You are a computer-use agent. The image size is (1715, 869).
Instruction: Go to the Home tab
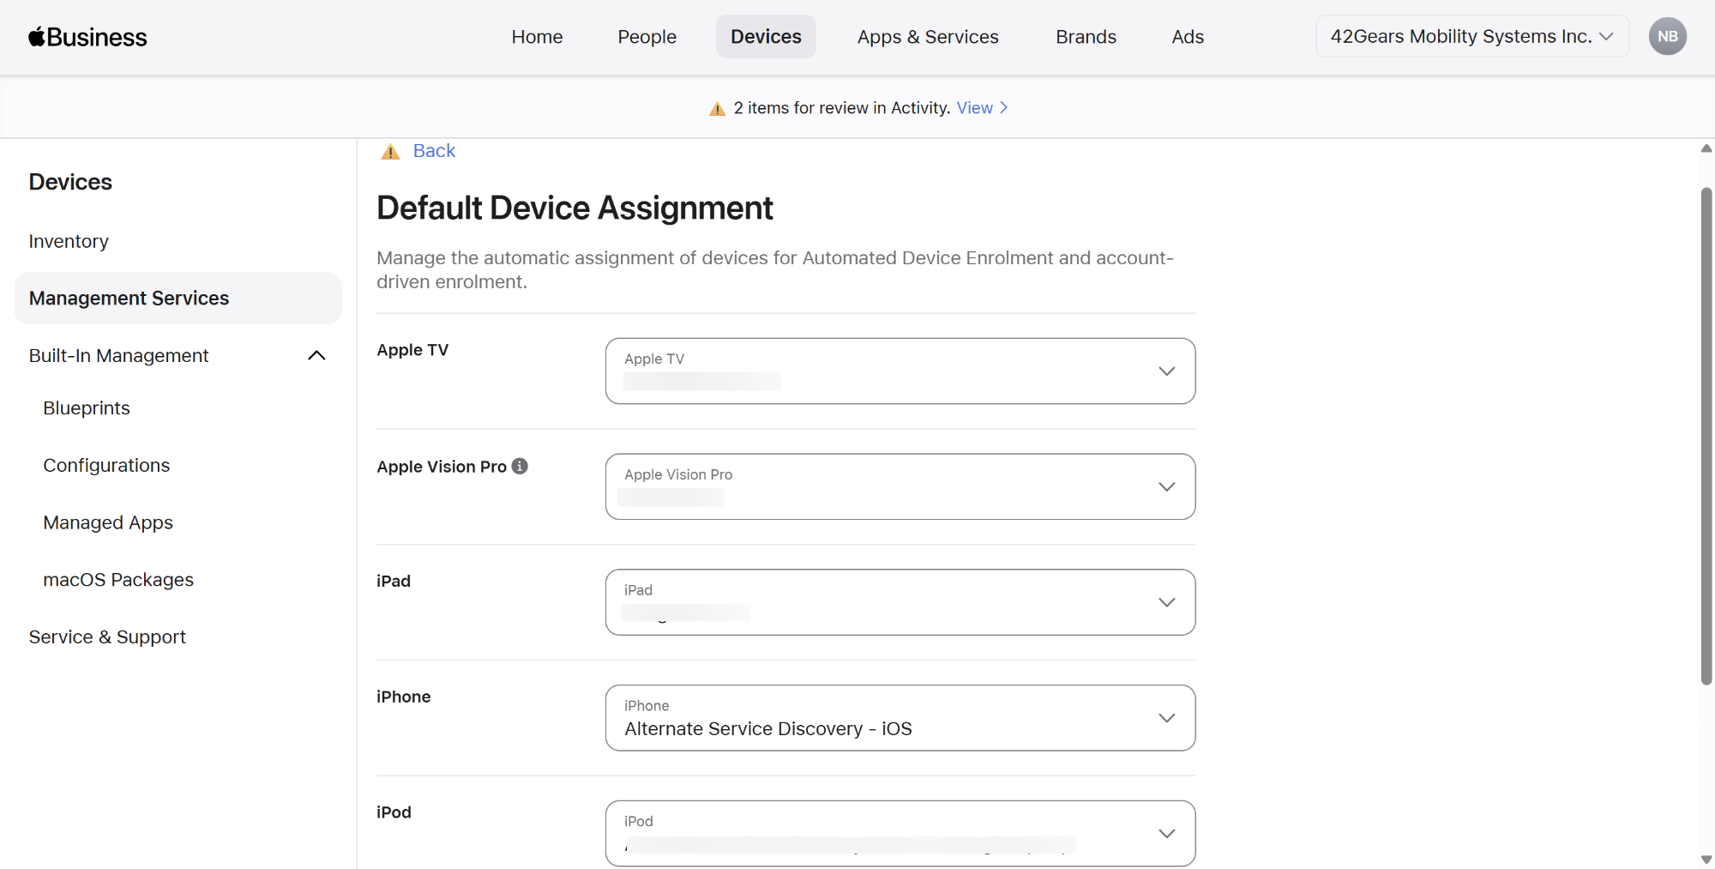[x=537, y=37]
